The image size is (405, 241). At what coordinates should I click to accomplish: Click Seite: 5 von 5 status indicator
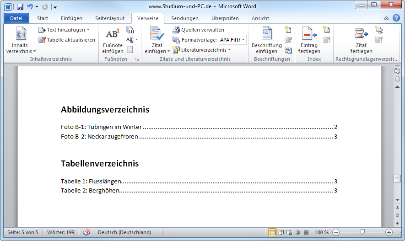click(23, 232)
